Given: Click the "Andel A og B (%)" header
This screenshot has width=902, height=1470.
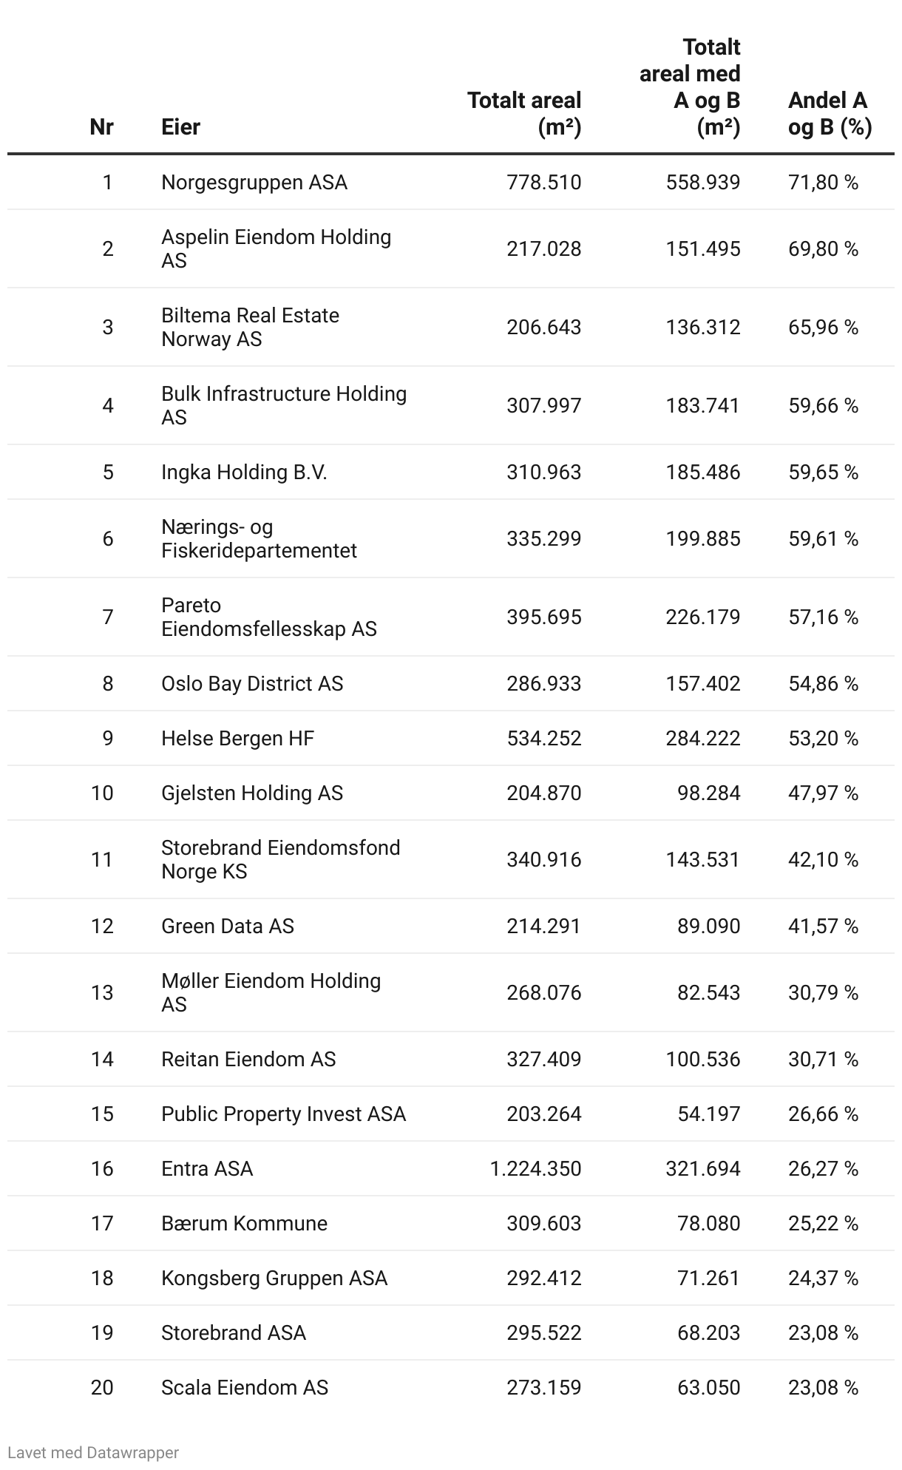Looking at the screenshot, I should tap(829, 113).
